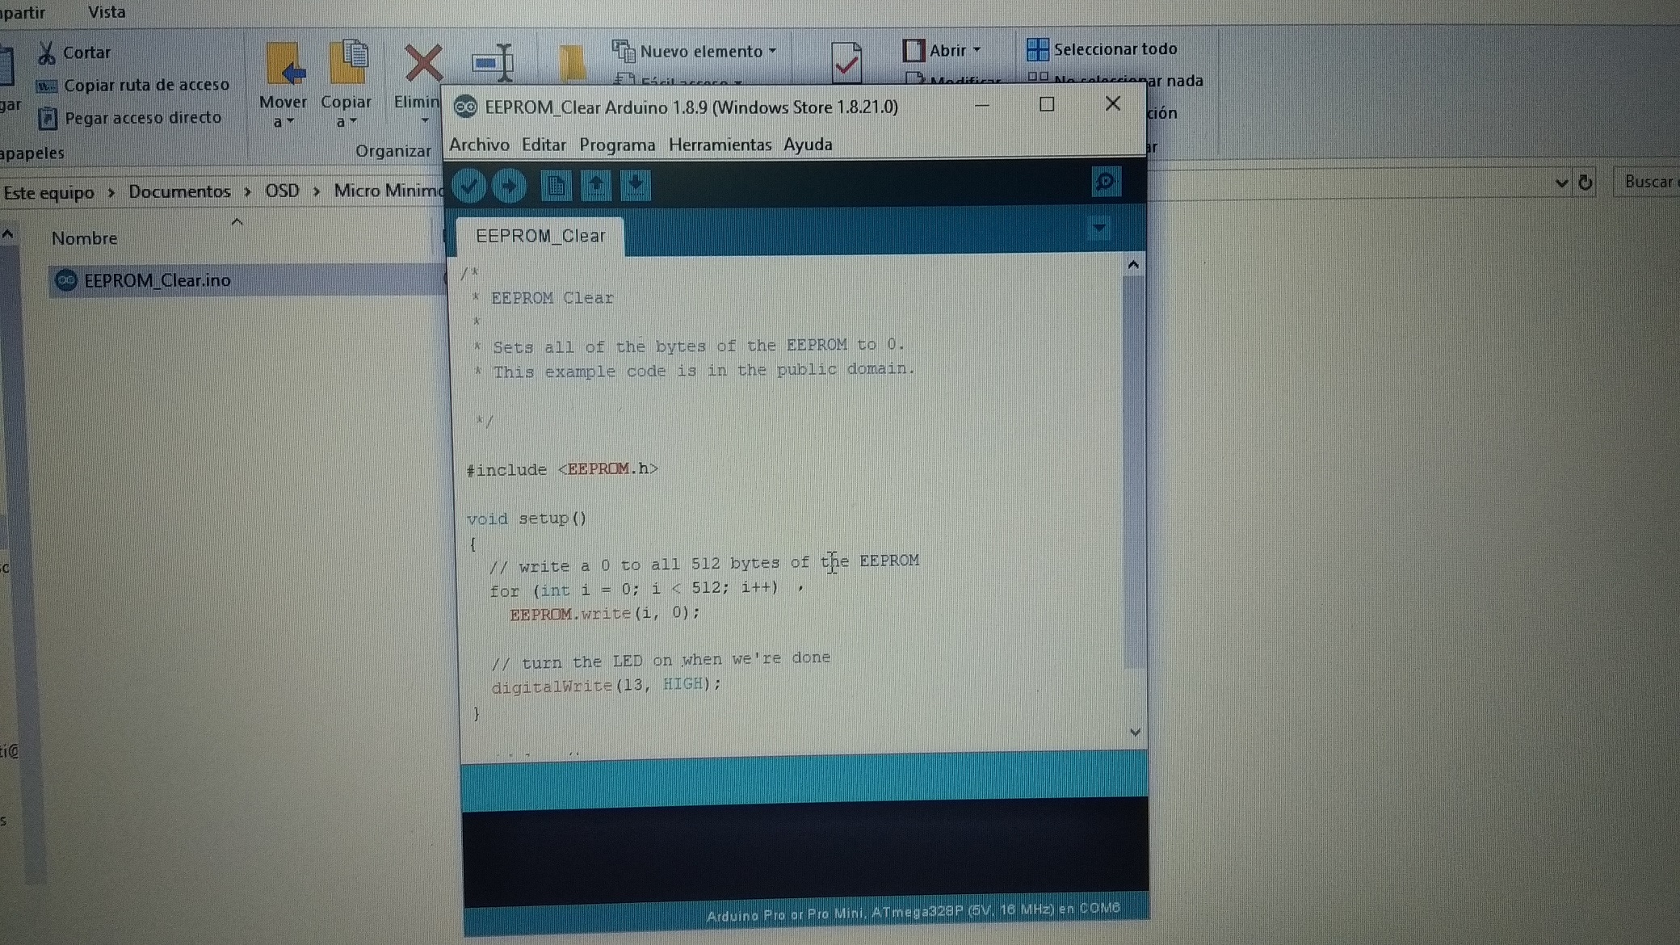Click the new folder icon in Explorer
1680x945 pixels.
click(x=572, y=63)
